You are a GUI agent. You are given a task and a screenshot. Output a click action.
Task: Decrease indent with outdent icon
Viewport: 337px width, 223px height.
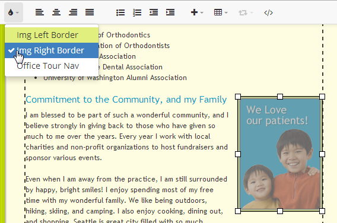coord(154,12)
